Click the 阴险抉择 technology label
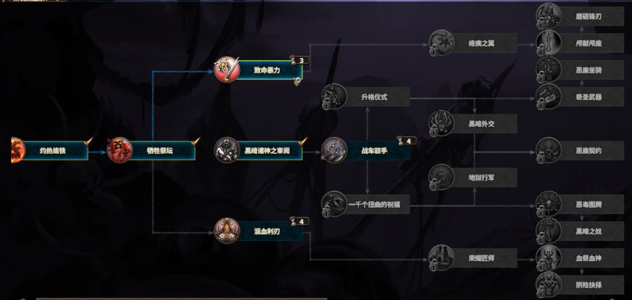 click(x=589, y=285)
